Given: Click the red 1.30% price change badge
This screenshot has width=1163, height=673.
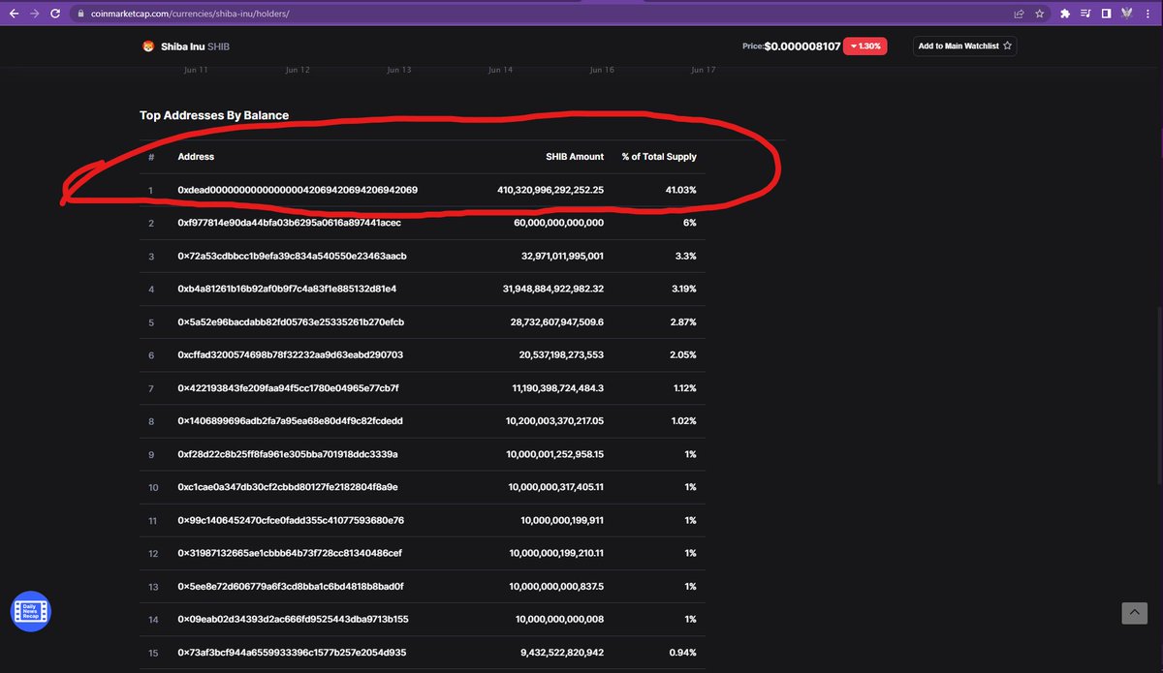Looking at the screenshot, I should [x=864, y=46].
